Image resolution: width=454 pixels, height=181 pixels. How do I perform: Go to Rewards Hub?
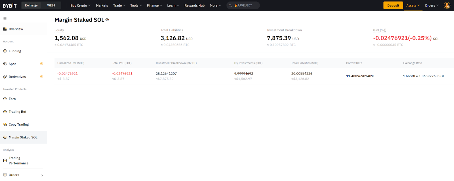(x=194, y=5)
